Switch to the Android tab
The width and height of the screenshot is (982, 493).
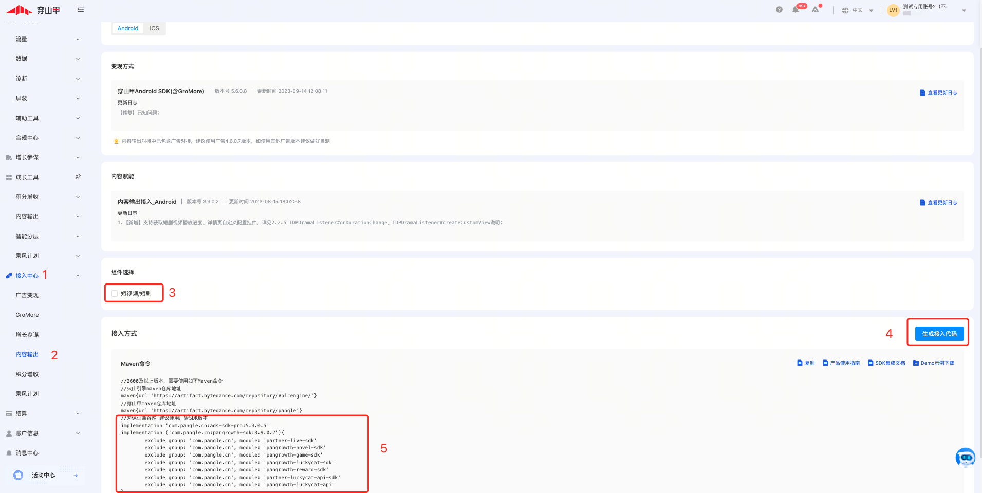tap(128, 28)
